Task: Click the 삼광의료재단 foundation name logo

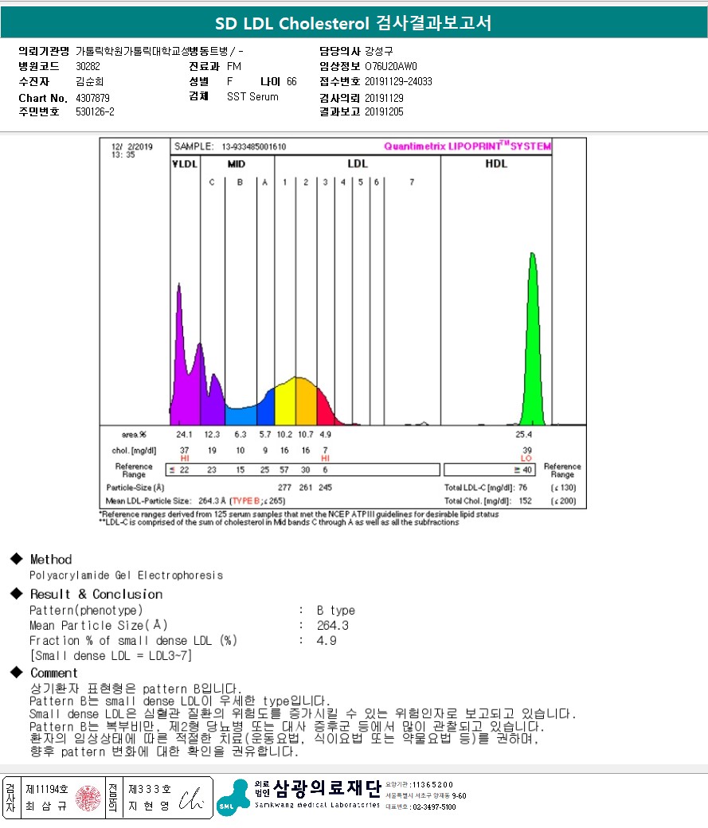Action: pyautogui.click(x=327, y=788)
